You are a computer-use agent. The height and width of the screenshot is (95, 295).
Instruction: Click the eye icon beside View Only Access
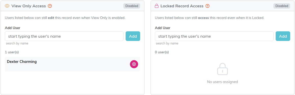[x=7, y=6]
